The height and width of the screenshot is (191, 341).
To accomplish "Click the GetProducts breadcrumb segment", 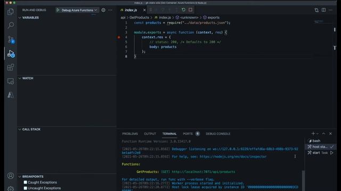I will coord(139,18).
